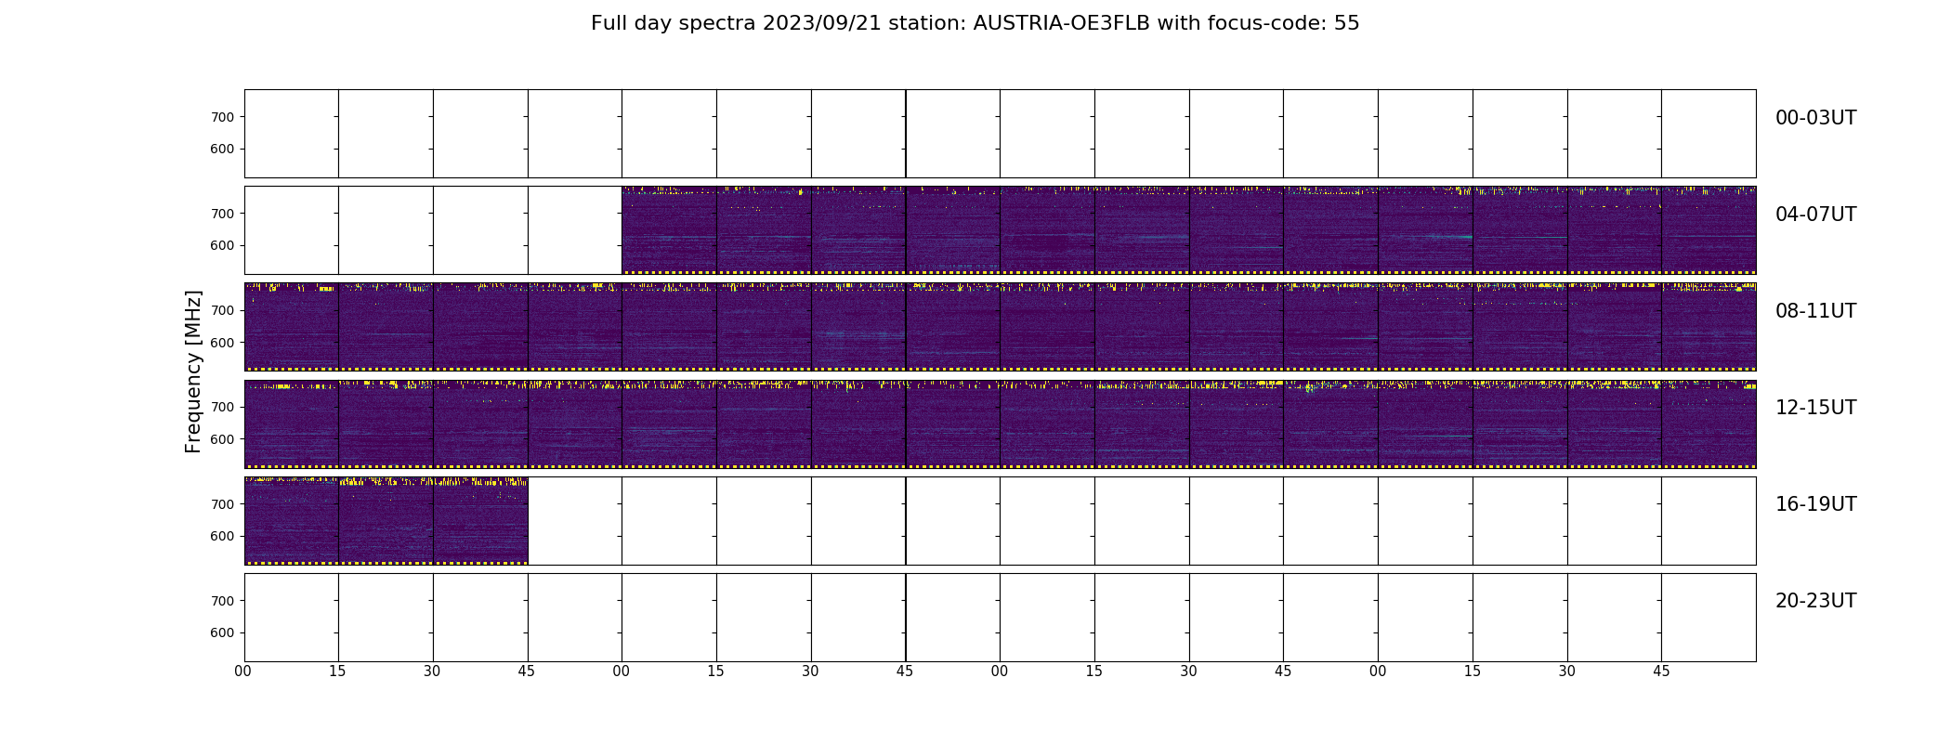Screen dimensions: 1951x743
Task: Click the 12-15UT row label
Action: tap(1815, 408)
